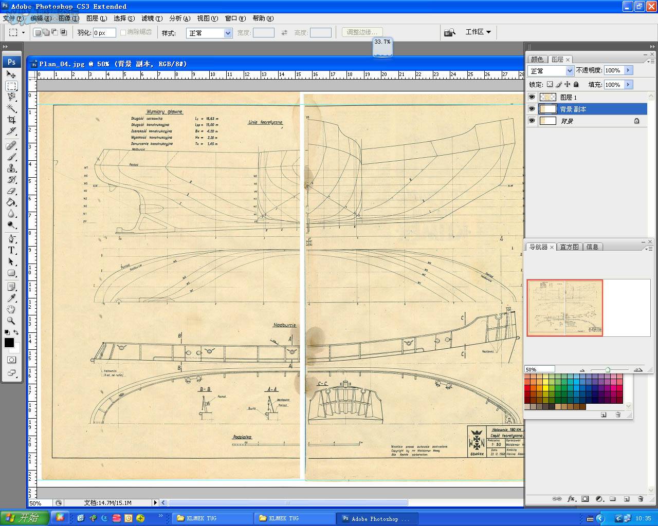Delete layer with the Layers panel trash icon
Screen dimensions: 658x526
tap(641, 499)
